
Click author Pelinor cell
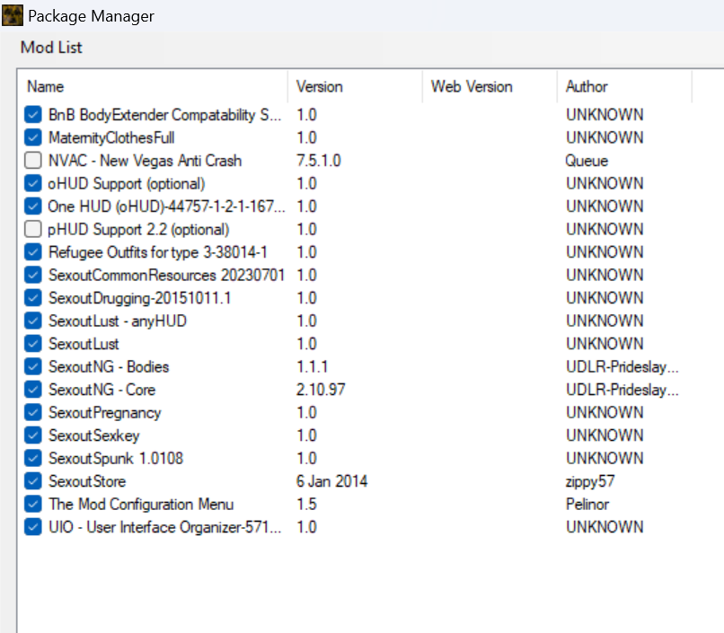point(587,504)
